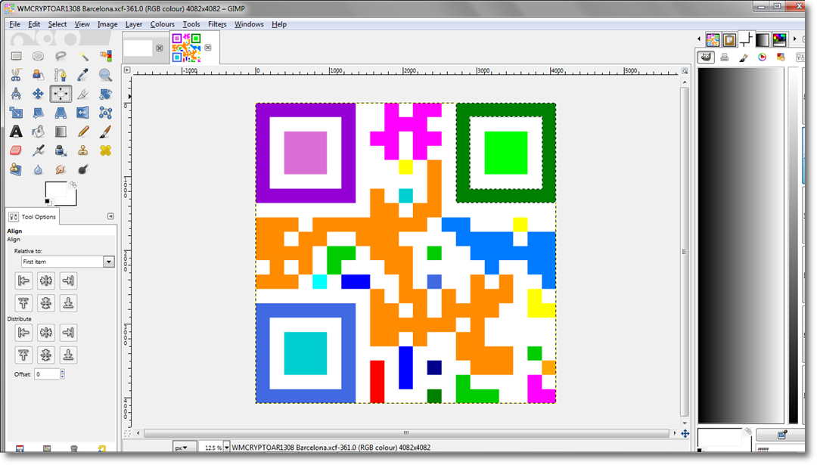Screen dimensions: 817x465
Task: Choose the Airbrush tool
Action: (x=38, y=150)
